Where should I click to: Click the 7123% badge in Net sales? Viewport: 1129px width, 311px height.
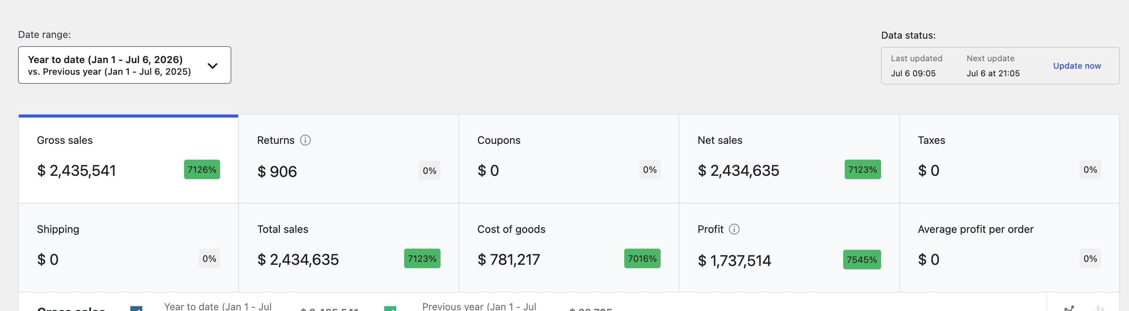click(863, 169)
